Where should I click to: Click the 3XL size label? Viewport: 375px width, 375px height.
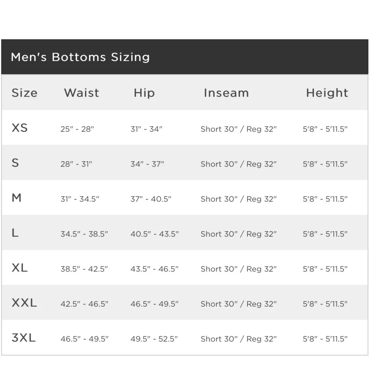click(x=24, y=338)
